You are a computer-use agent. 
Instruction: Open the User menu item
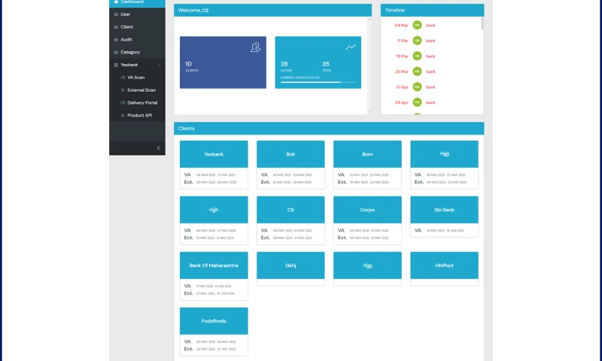point(137,14)
